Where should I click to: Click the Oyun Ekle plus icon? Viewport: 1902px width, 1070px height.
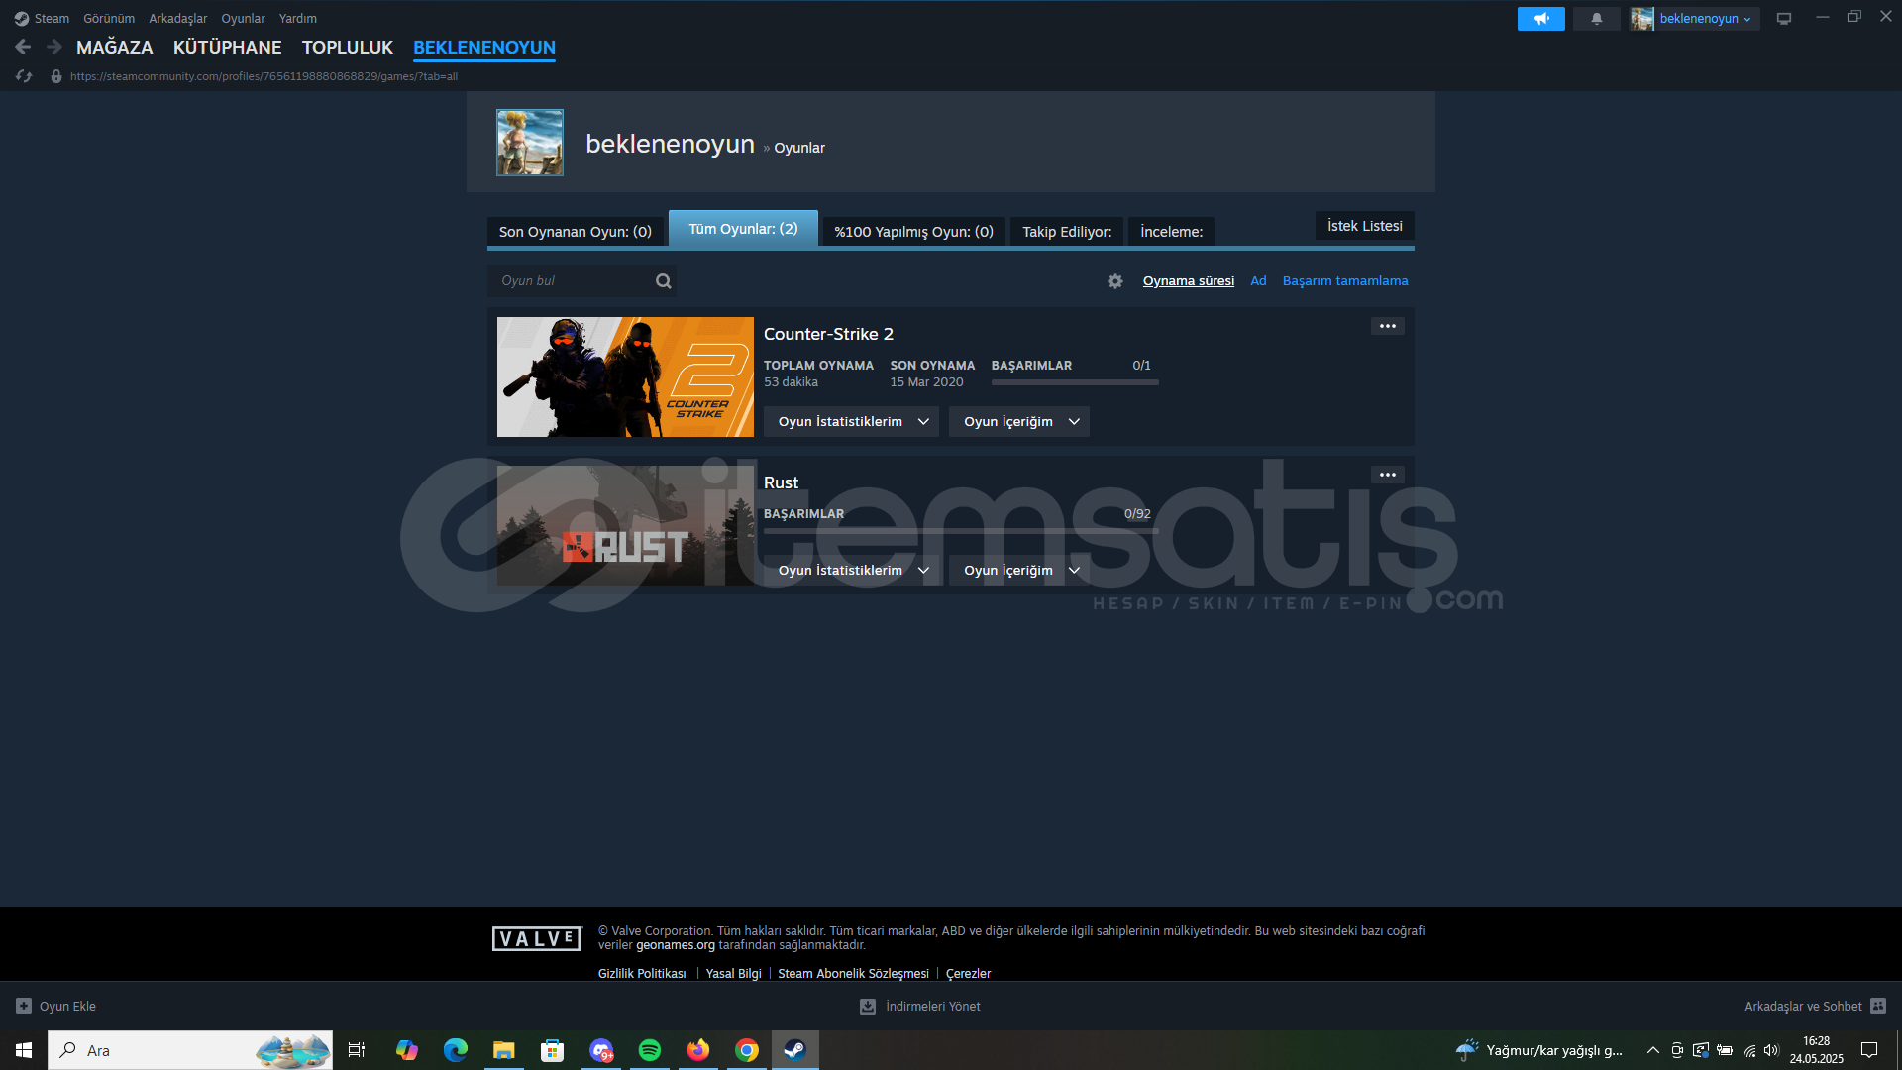[24, 1006]
